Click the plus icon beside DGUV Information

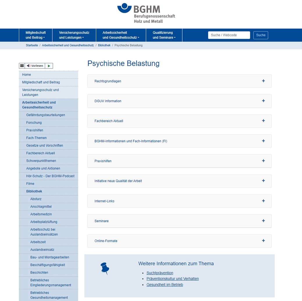[x=263, y=101]
